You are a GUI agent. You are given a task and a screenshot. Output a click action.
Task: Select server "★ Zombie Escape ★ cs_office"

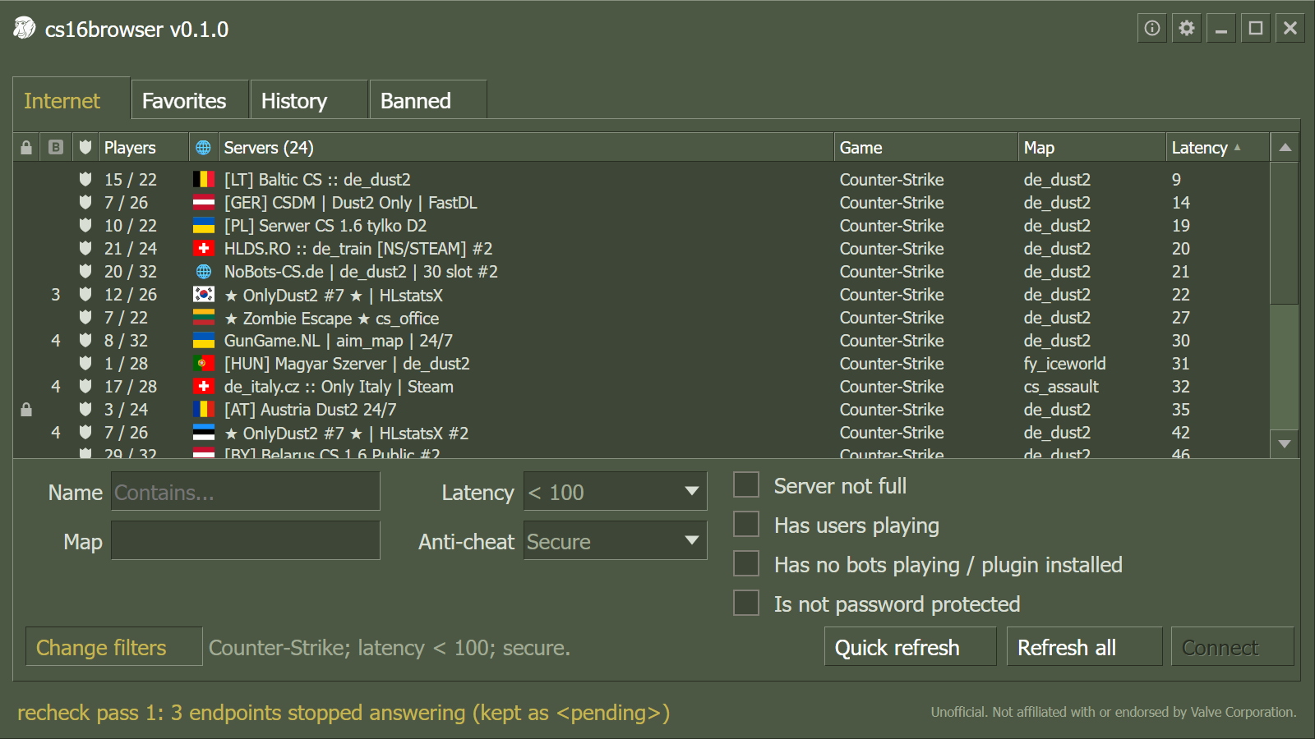(331, 318)
